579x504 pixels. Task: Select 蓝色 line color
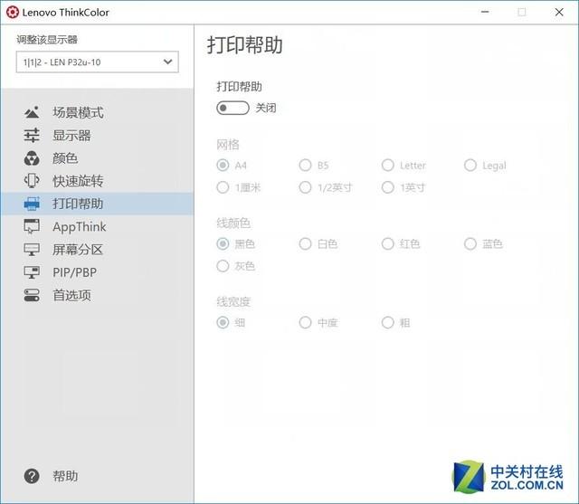(470, 243)
